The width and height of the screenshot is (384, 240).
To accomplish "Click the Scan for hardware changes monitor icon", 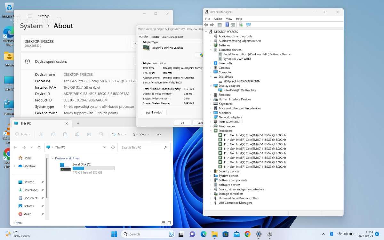I will pyautogui.click(x=248, y=25).
